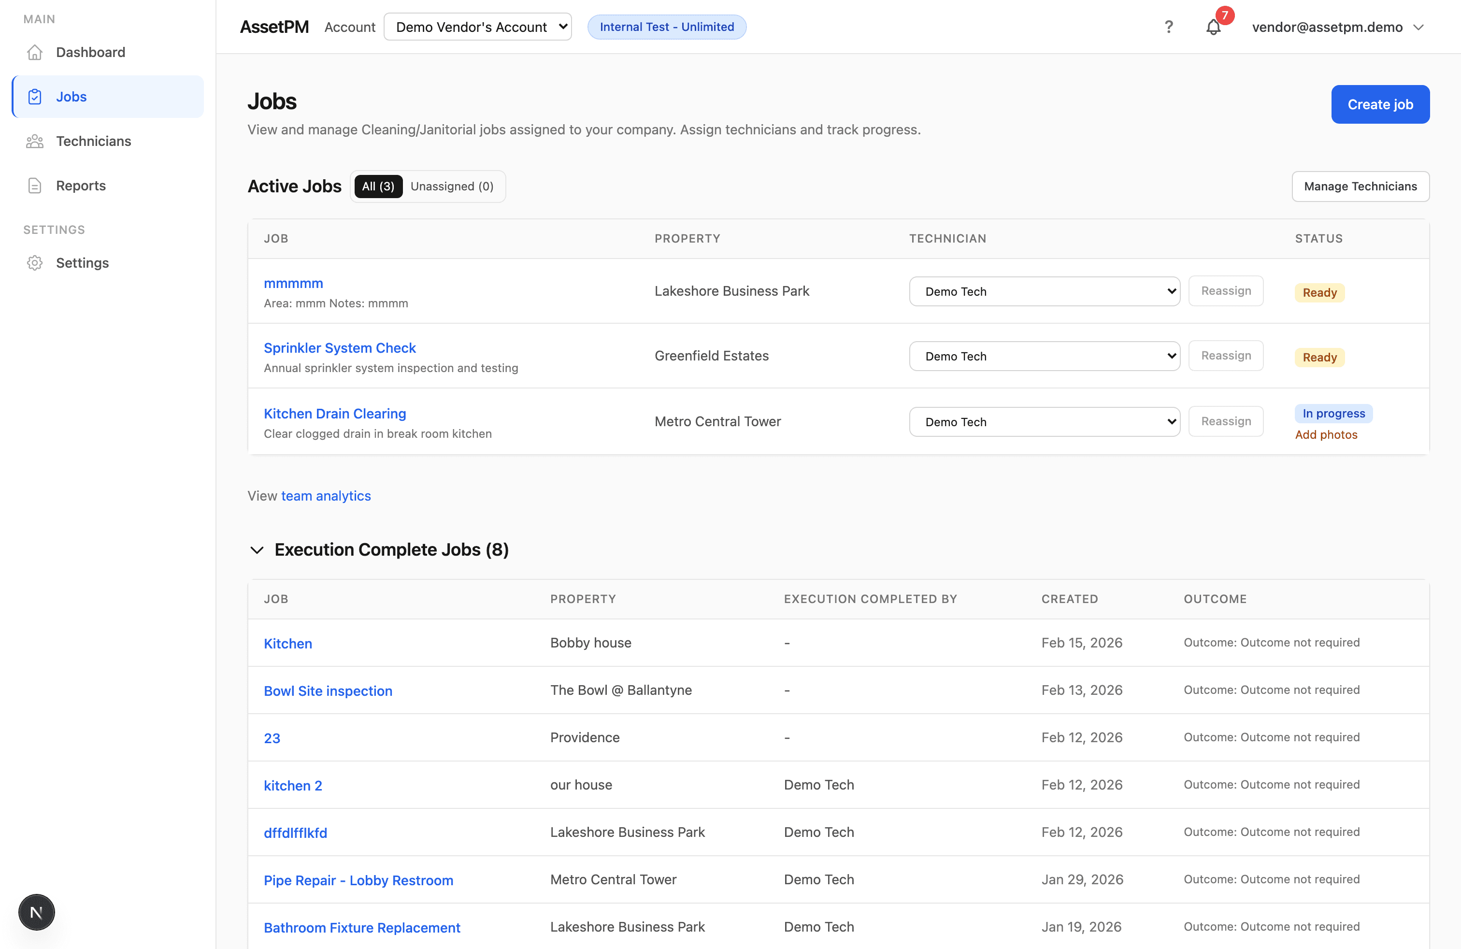Reassign the mmmmm job

[x=1226, y=291]
